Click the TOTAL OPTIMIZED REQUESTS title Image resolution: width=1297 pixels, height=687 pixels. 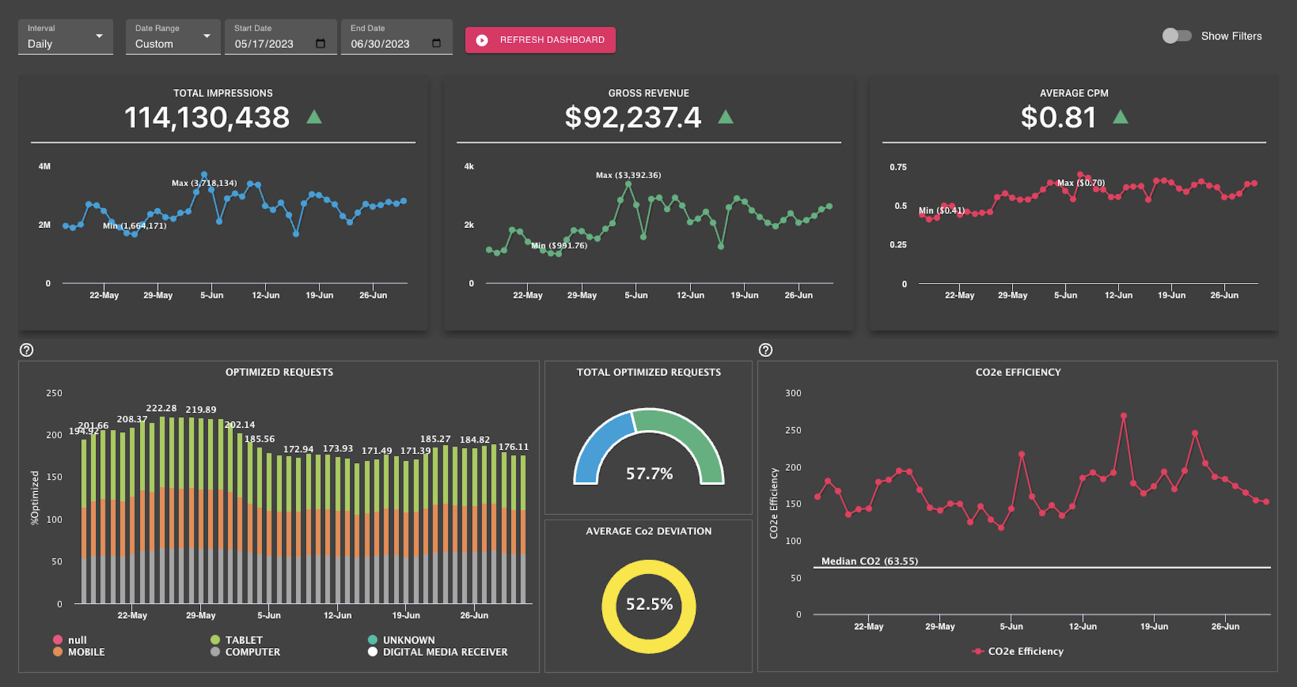[x=648, y=372]
